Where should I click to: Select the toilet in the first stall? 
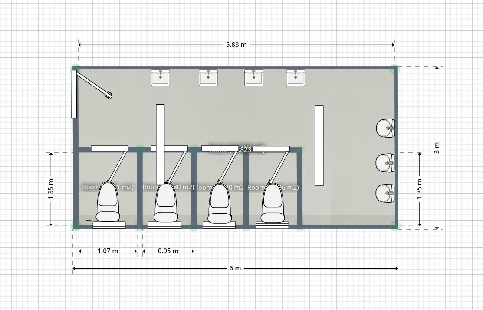click(x=108, y=200)
